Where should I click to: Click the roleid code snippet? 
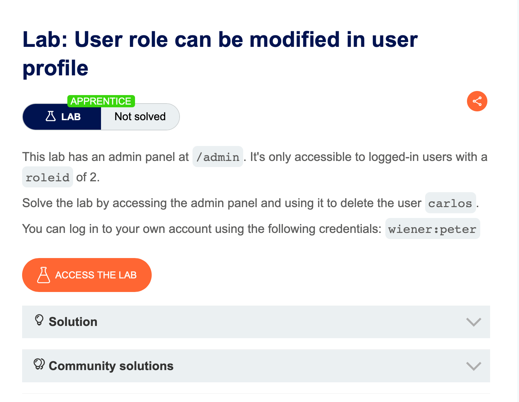(x=48, y=177)
